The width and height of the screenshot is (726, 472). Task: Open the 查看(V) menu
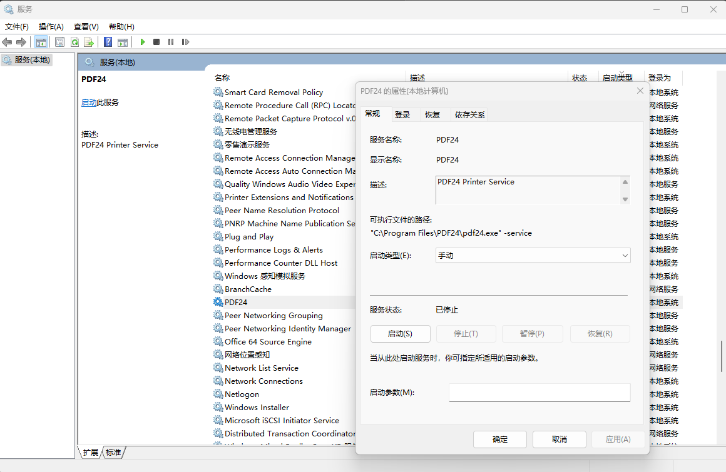point(86,27)
